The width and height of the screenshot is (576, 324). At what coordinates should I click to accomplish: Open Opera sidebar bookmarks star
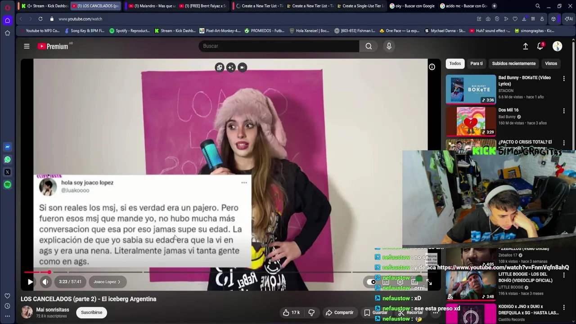(7, 33)
